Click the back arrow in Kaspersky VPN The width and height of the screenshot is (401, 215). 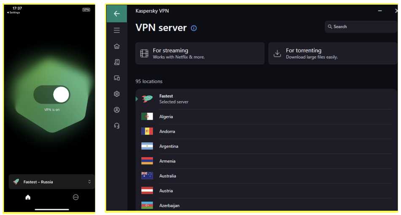[x=117, y=14]
